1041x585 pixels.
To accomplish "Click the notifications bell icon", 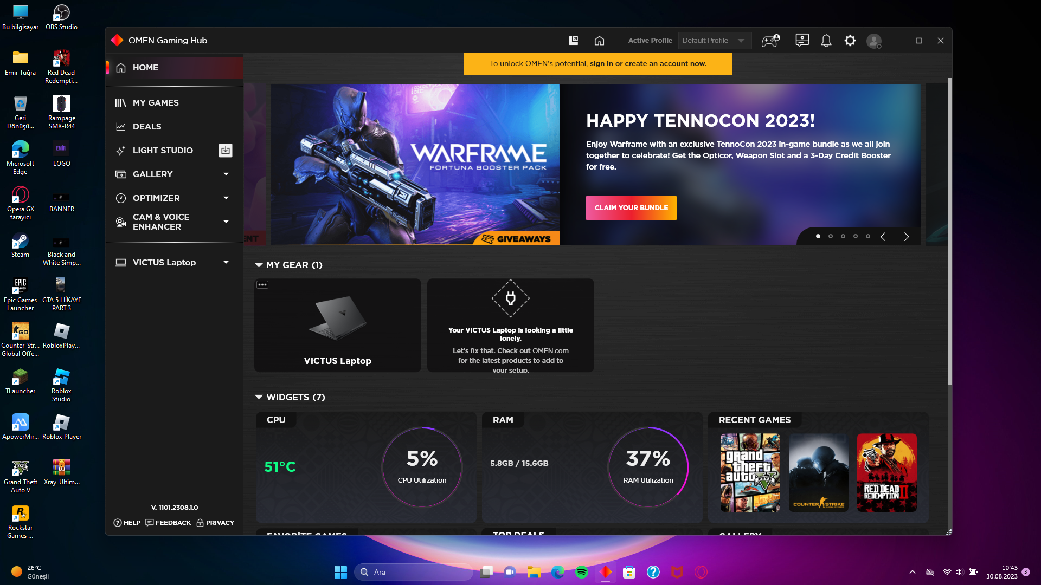I will click(x=826, y=41).
